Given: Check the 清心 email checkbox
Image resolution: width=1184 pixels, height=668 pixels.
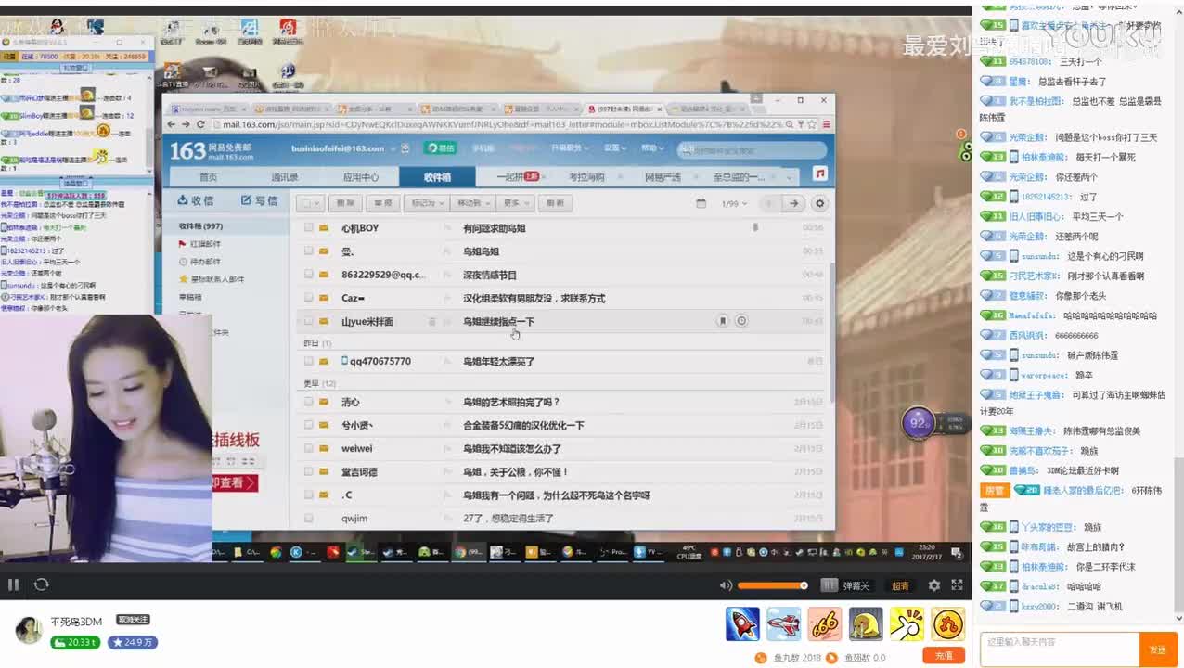Looking at the screenshot, I should tap(308, 402).
